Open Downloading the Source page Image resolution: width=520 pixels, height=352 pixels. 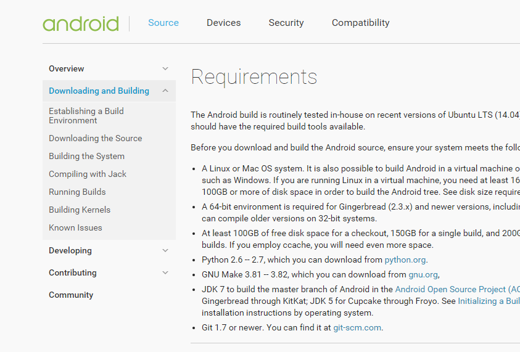point(95,138)
